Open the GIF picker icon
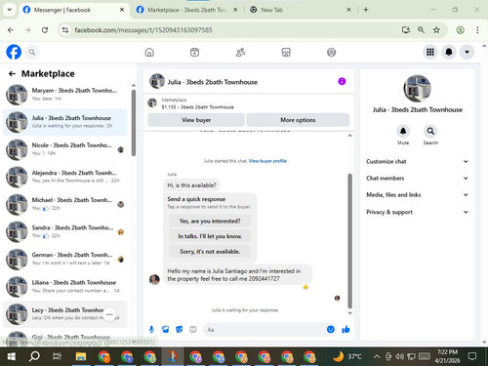The height and width of the screenshot is (366, 488). pos(193,330)
